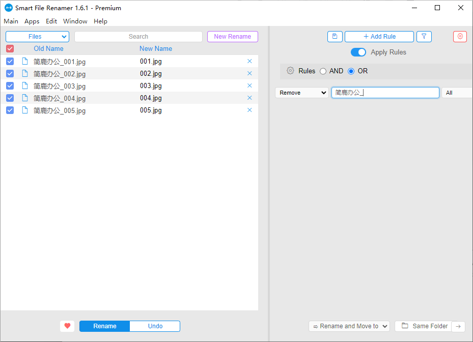Open the filter funnel icon

tap(424, 37)
